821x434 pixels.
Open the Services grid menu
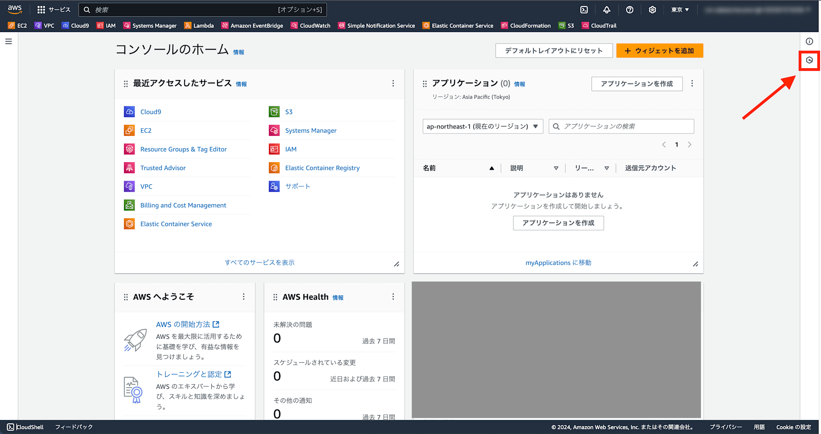[x=54, y=9]
